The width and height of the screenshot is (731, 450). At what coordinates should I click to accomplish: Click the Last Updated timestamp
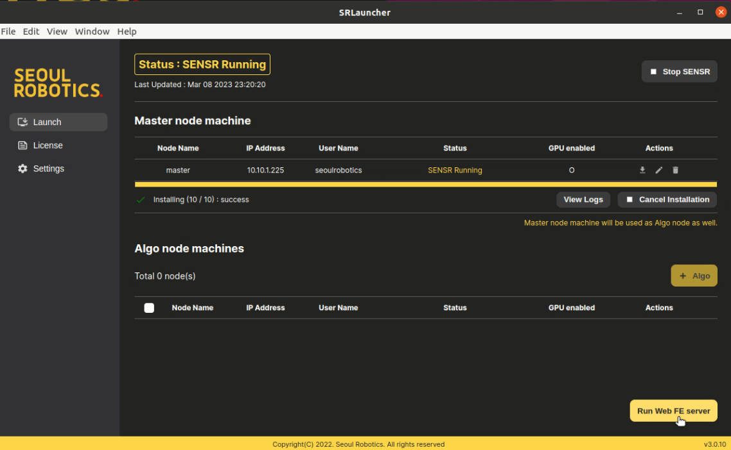pyautogui.click(x=200, y=85)
